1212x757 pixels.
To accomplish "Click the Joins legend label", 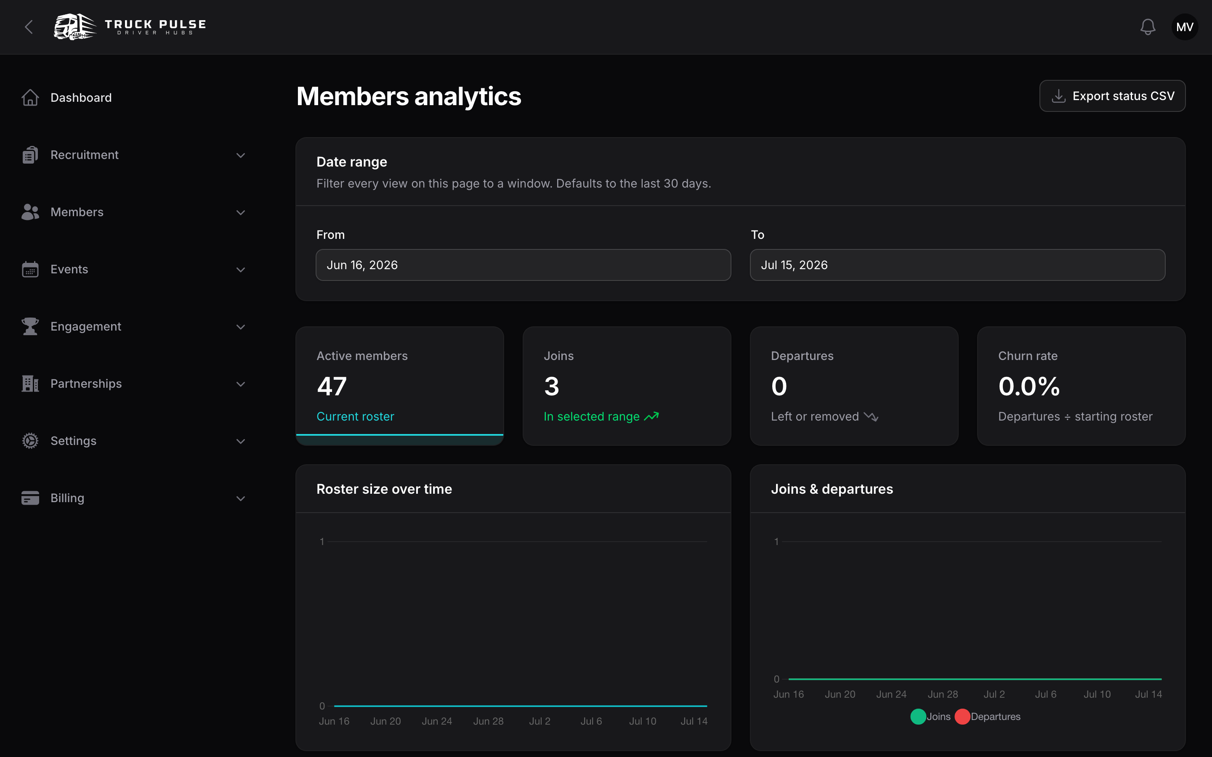I will [938, 717].
